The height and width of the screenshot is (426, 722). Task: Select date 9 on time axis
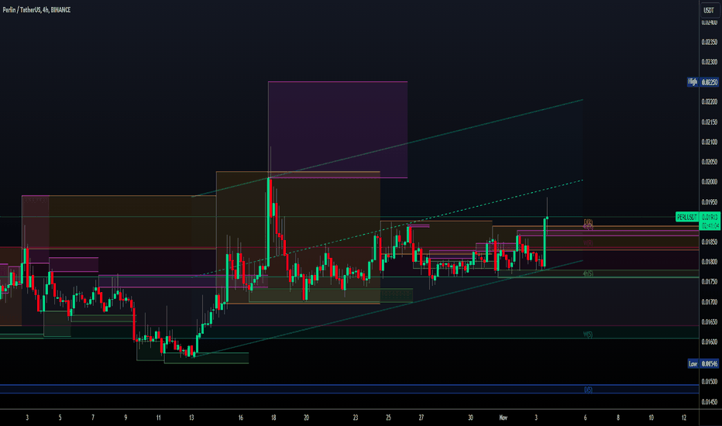point(125,417)
